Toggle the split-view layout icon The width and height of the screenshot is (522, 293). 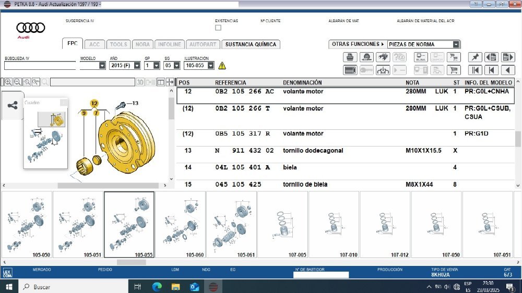click(x=161, y=82)
